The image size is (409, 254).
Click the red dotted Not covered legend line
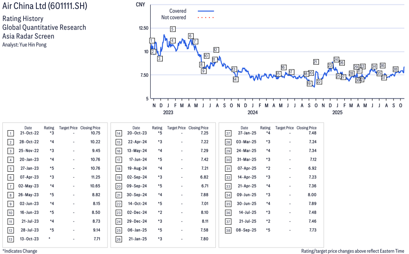[206, 18]
